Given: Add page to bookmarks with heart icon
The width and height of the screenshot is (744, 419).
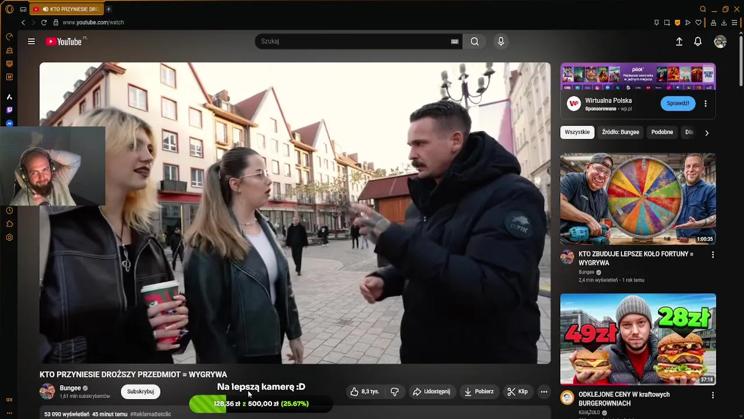Looking at the screenshot, I should pos(698,23).
